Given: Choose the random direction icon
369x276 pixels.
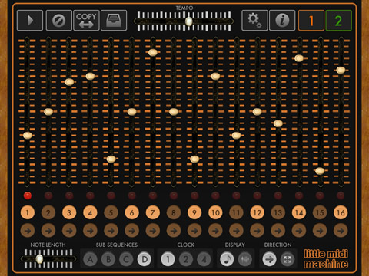Looking at the screenshot, I should click(288, 259).
